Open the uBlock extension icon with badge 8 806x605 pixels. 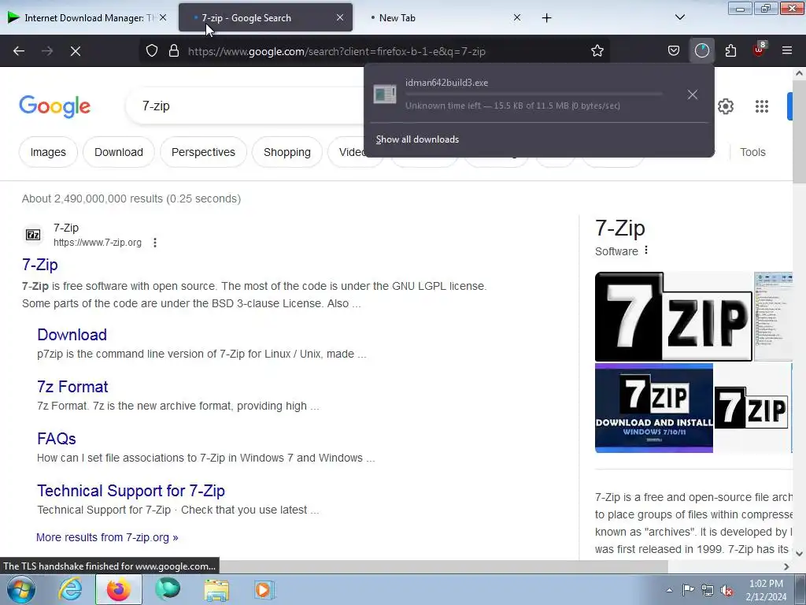point(760,50)
